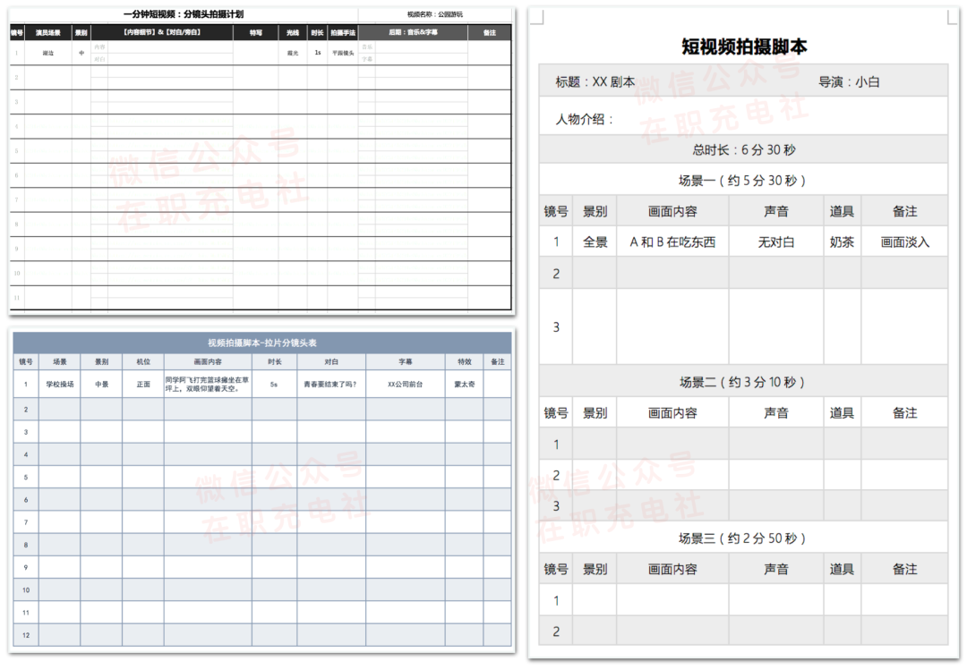The height and width of the screenshot is (669, 967).
Task: Click the 画面淡入 remark cell
Action: pos(904,241)
